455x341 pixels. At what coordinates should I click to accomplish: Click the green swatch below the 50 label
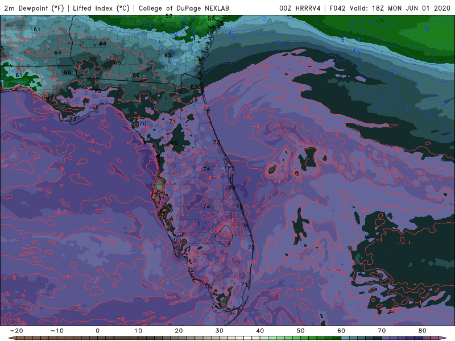pyautogui.click(x=305, y=338)
